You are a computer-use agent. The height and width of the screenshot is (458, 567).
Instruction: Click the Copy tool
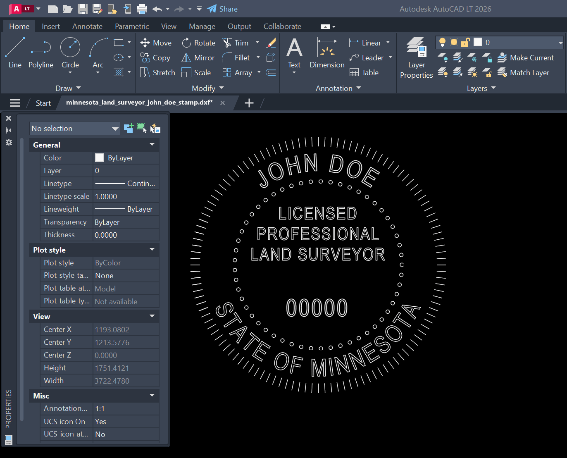click(155, 58)
